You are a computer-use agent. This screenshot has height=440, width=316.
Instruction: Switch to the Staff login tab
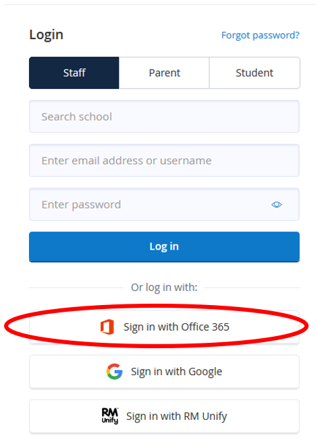(74, 73)
